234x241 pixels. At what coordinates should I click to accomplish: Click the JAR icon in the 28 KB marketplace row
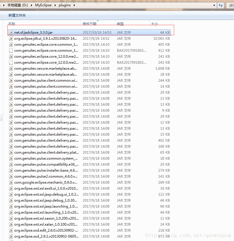[11, 75]
